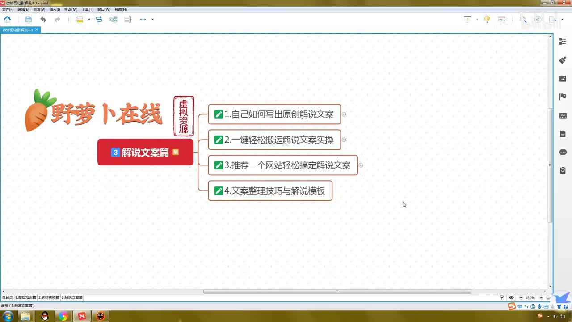This screenshot has height=322, width=572.
Task: Open the format brush panel
Action: coord(563,60)
